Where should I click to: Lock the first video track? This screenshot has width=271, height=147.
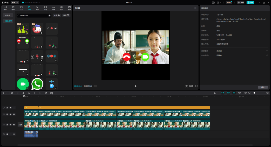pos(7,114)
